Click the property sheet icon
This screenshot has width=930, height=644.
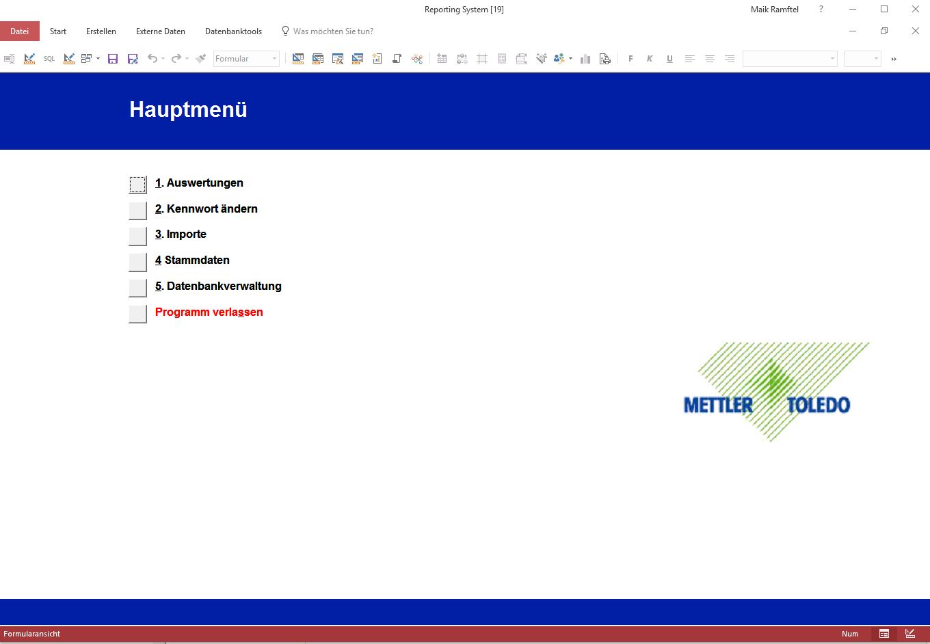coord(502,59)
